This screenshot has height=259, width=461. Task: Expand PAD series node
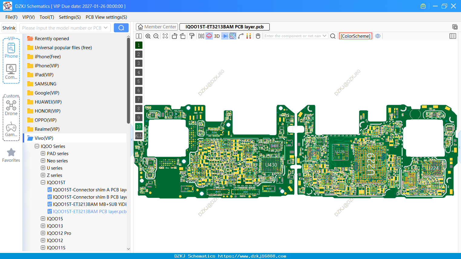pos(43,153)
